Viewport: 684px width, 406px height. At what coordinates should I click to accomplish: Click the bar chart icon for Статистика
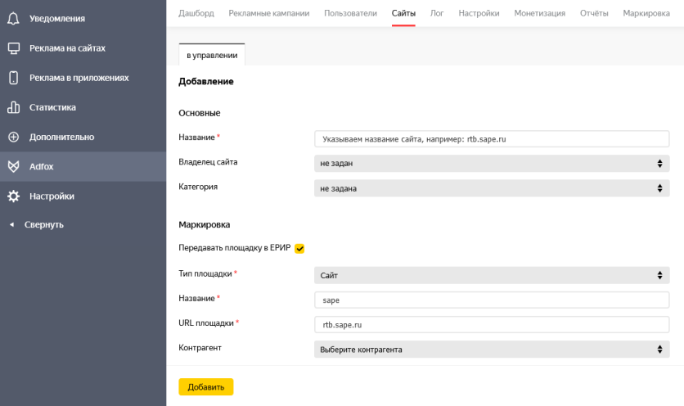tap(14, 107)
